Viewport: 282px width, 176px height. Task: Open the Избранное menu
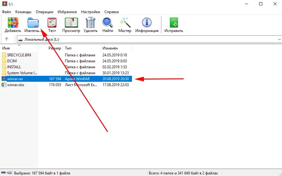pyautogui.click(x=67, y=12)
